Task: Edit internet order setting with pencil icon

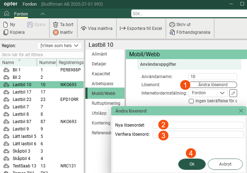Action: 233,93
